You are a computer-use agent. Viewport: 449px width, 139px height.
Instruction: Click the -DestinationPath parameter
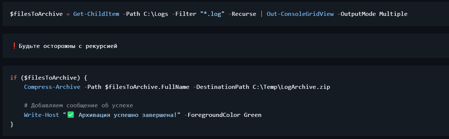pyautogui.click(x=221, y=87)
